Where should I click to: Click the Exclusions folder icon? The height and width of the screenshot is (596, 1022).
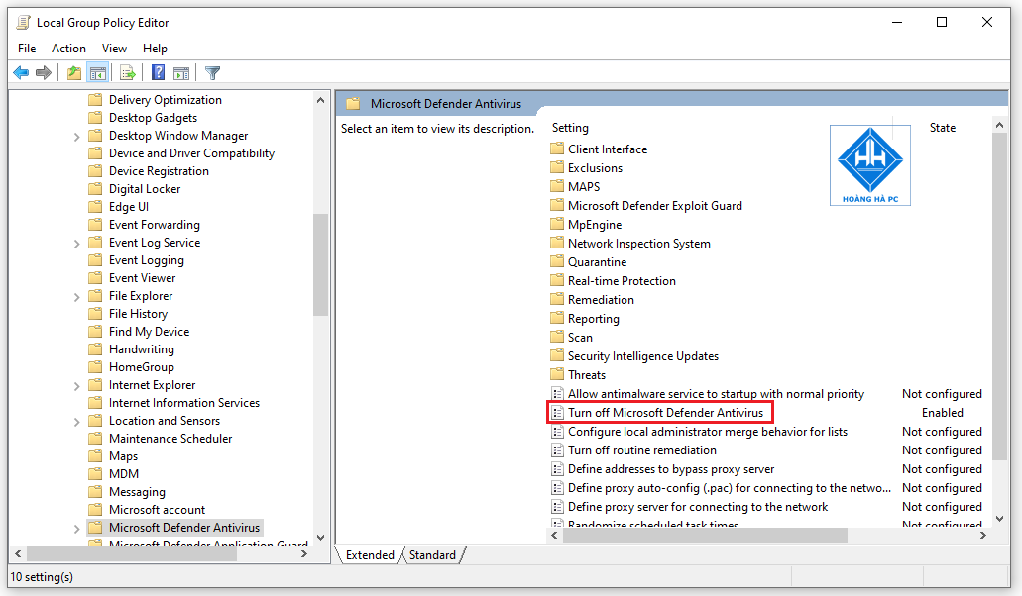557,168
